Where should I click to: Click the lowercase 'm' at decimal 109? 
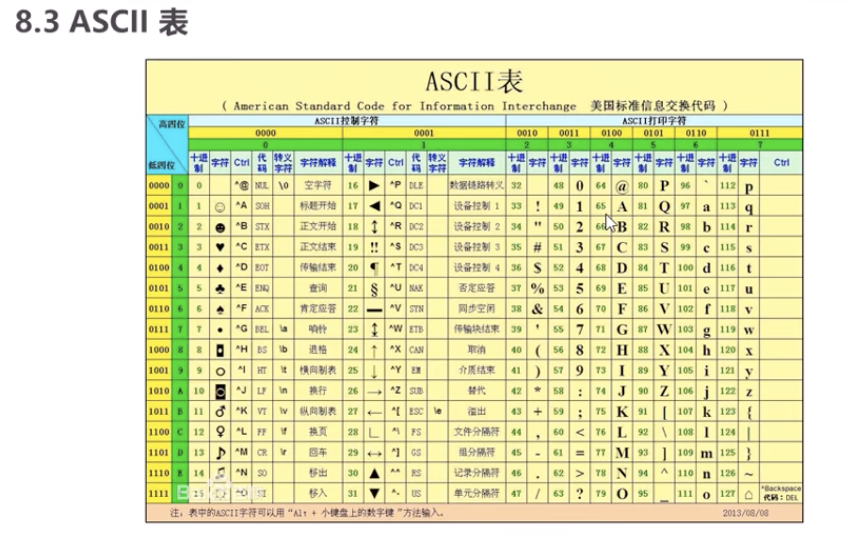pos(706,454)
